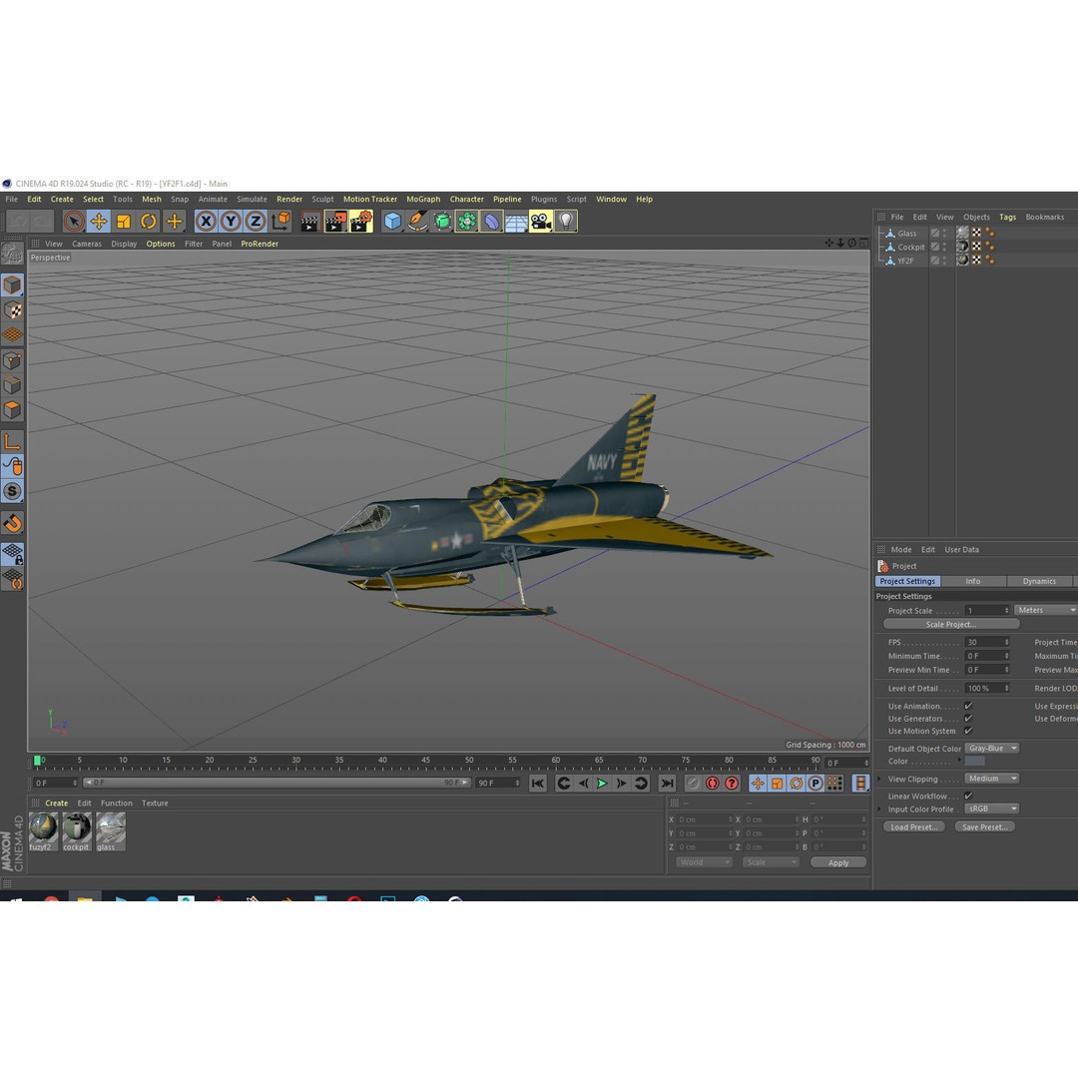
Task: Open the World coordinate dropdown
Action: pos(704,862)
